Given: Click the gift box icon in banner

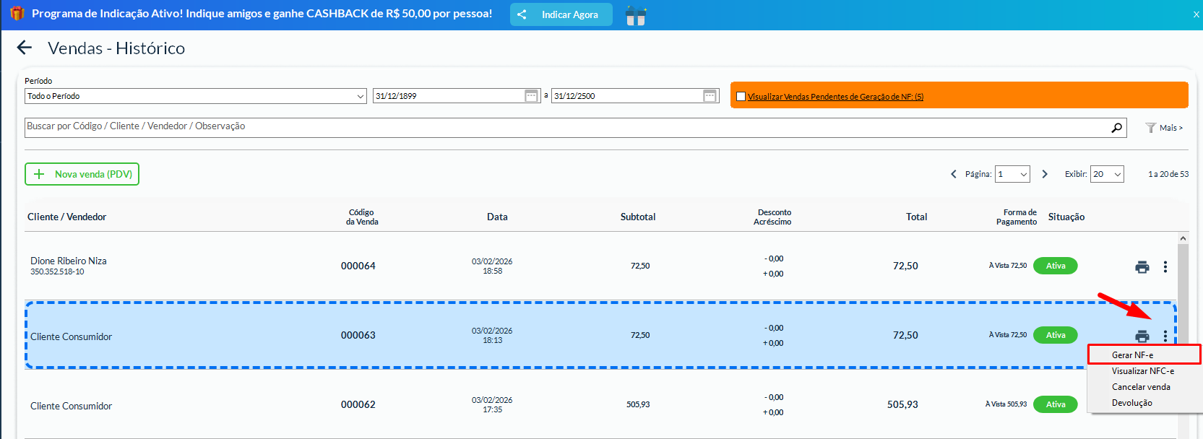Looking at the screenshot, I should coord(636,15).
